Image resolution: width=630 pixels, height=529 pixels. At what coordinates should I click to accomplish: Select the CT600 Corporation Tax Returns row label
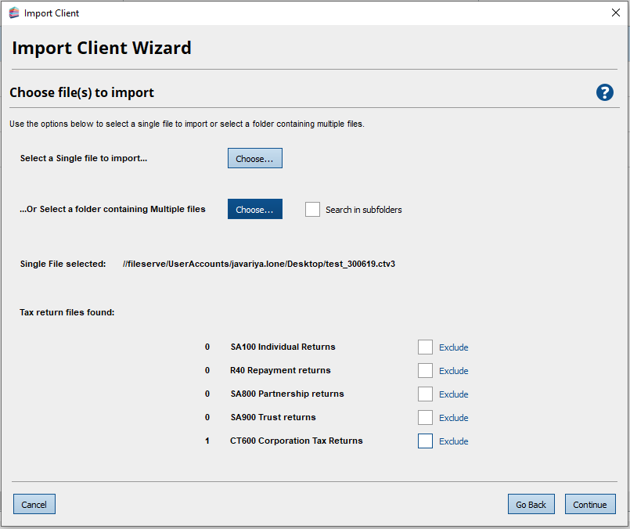(297, 441)
